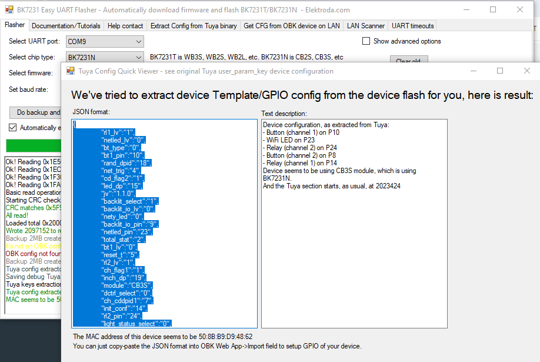Viewport: 540px width, 362px height.
Task: Open the COM9 UART port dropdown
Action: pyautogui.click(x=105, y=41)
